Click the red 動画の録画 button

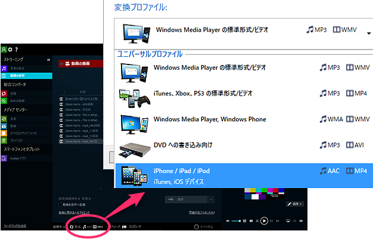(x=81, y=64)
